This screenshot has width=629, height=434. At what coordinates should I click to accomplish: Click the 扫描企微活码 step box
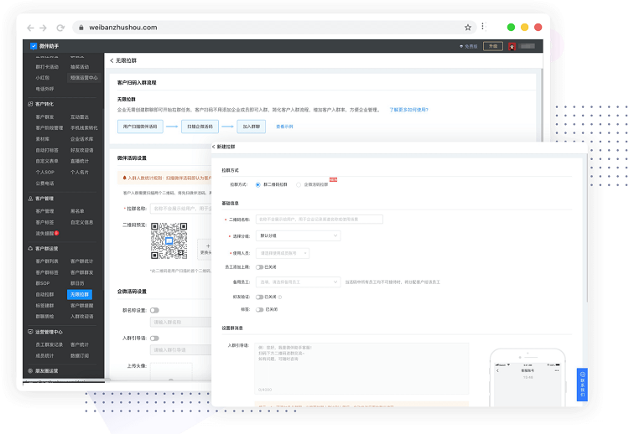(200, 127)
